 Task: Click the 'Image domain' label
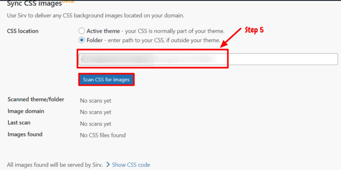tap(26, 111)
